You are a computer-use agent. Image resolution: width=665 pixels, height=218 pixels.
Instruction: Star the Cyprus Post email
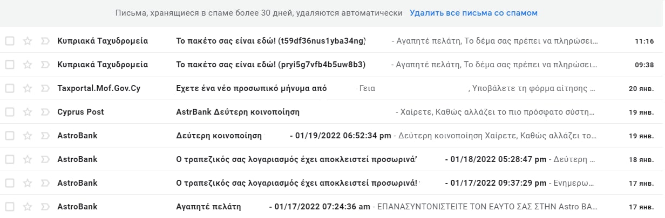tap(28, 112)
